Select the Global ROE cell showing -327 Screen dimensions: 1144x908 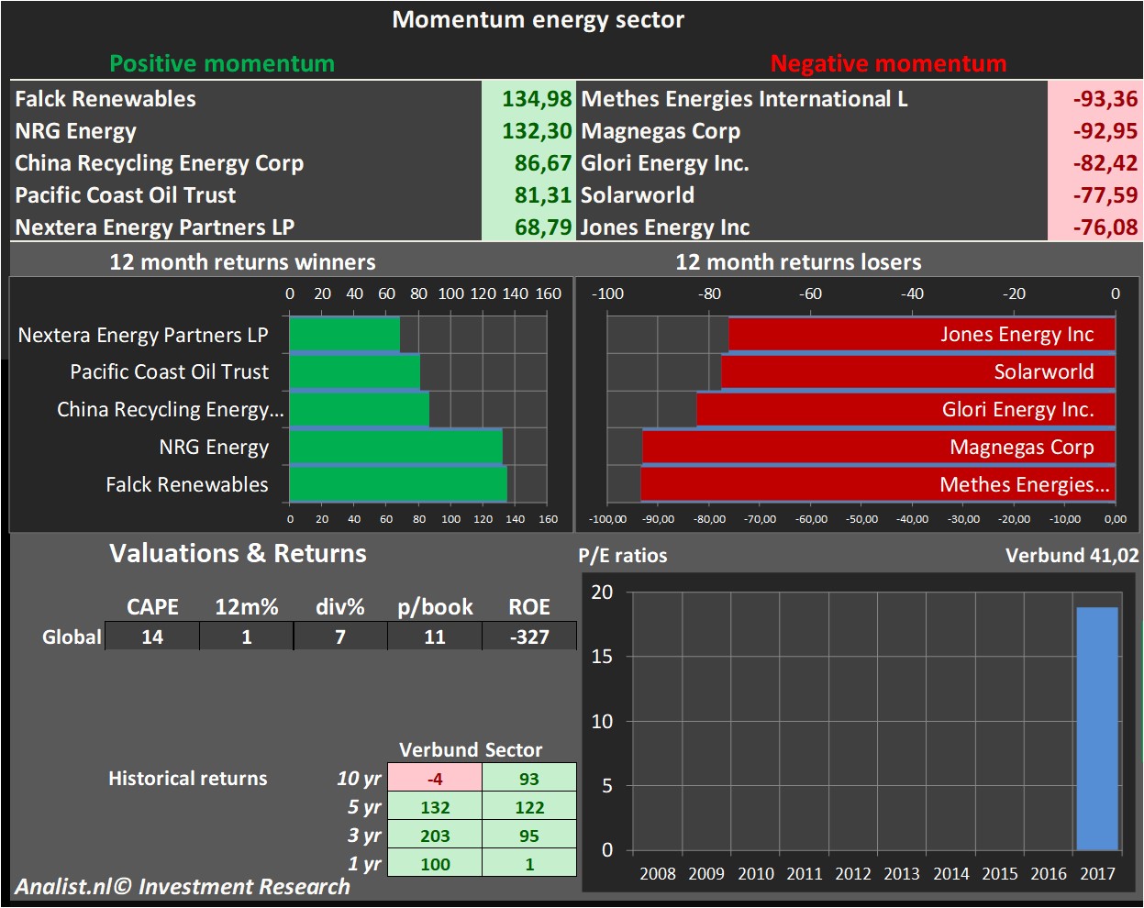tap(529, 637)
